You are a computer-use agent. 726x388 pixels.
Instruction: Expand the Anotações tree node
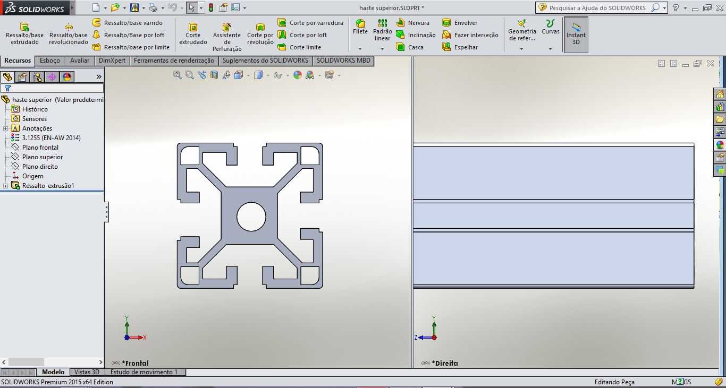[5, 128]
